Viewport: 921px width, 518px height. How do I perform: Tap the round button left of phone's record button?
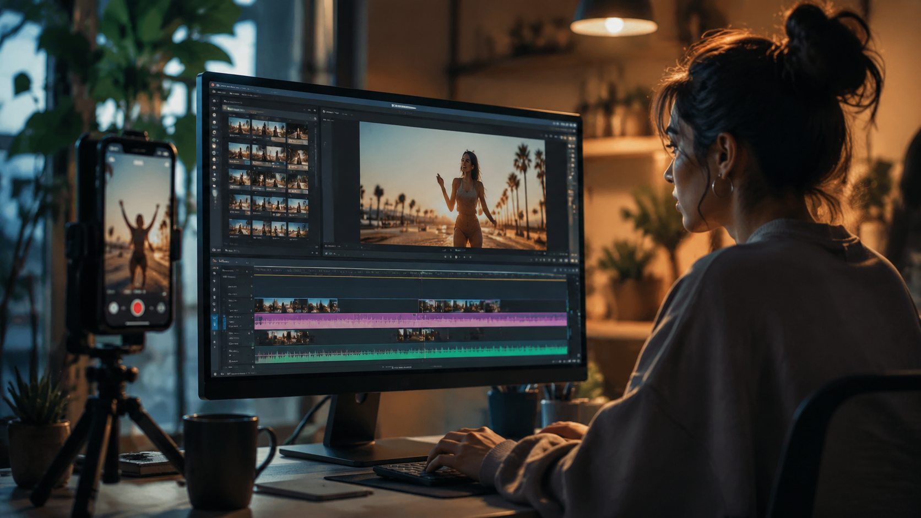tap(113, 308)
